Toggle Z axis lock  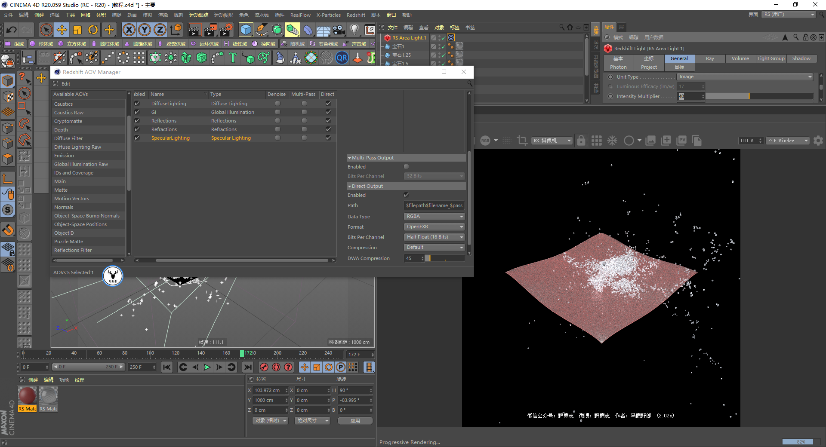coord(160,30)
